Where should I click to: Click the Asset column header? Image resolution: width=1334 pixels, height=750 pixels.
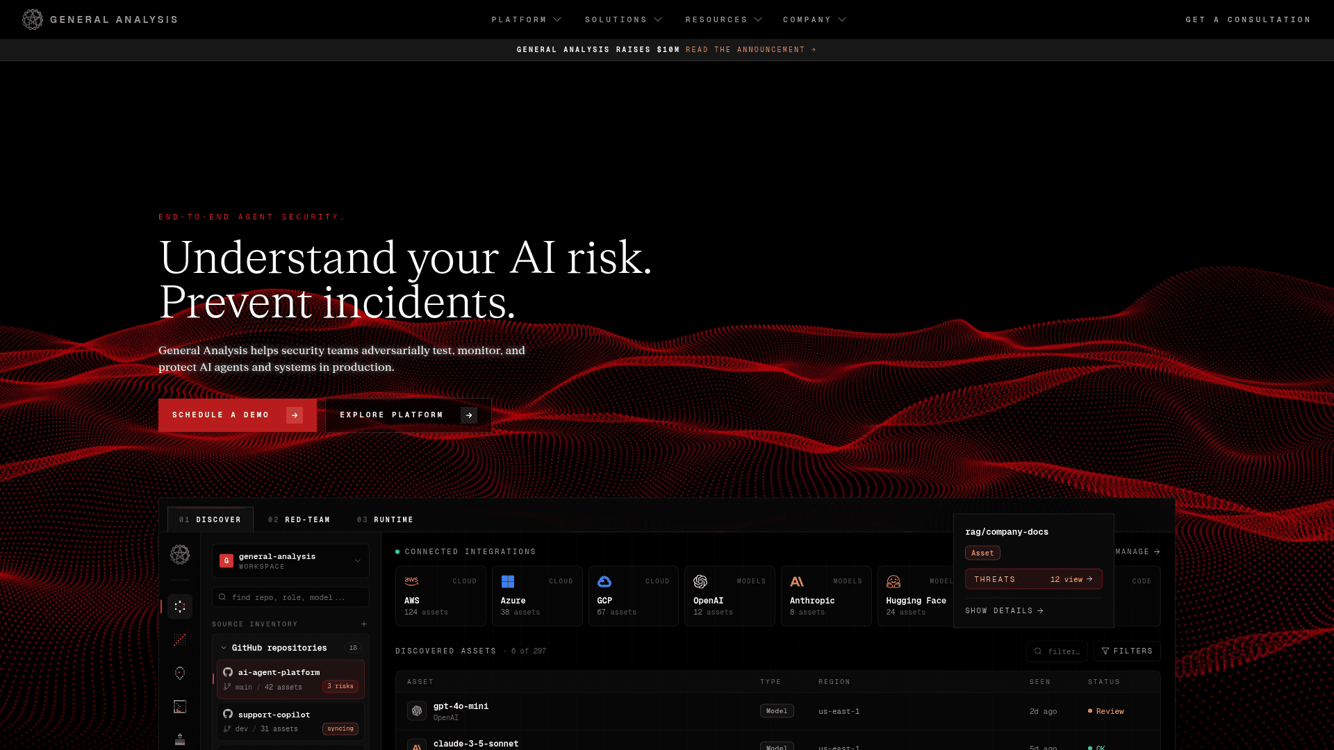420,682
